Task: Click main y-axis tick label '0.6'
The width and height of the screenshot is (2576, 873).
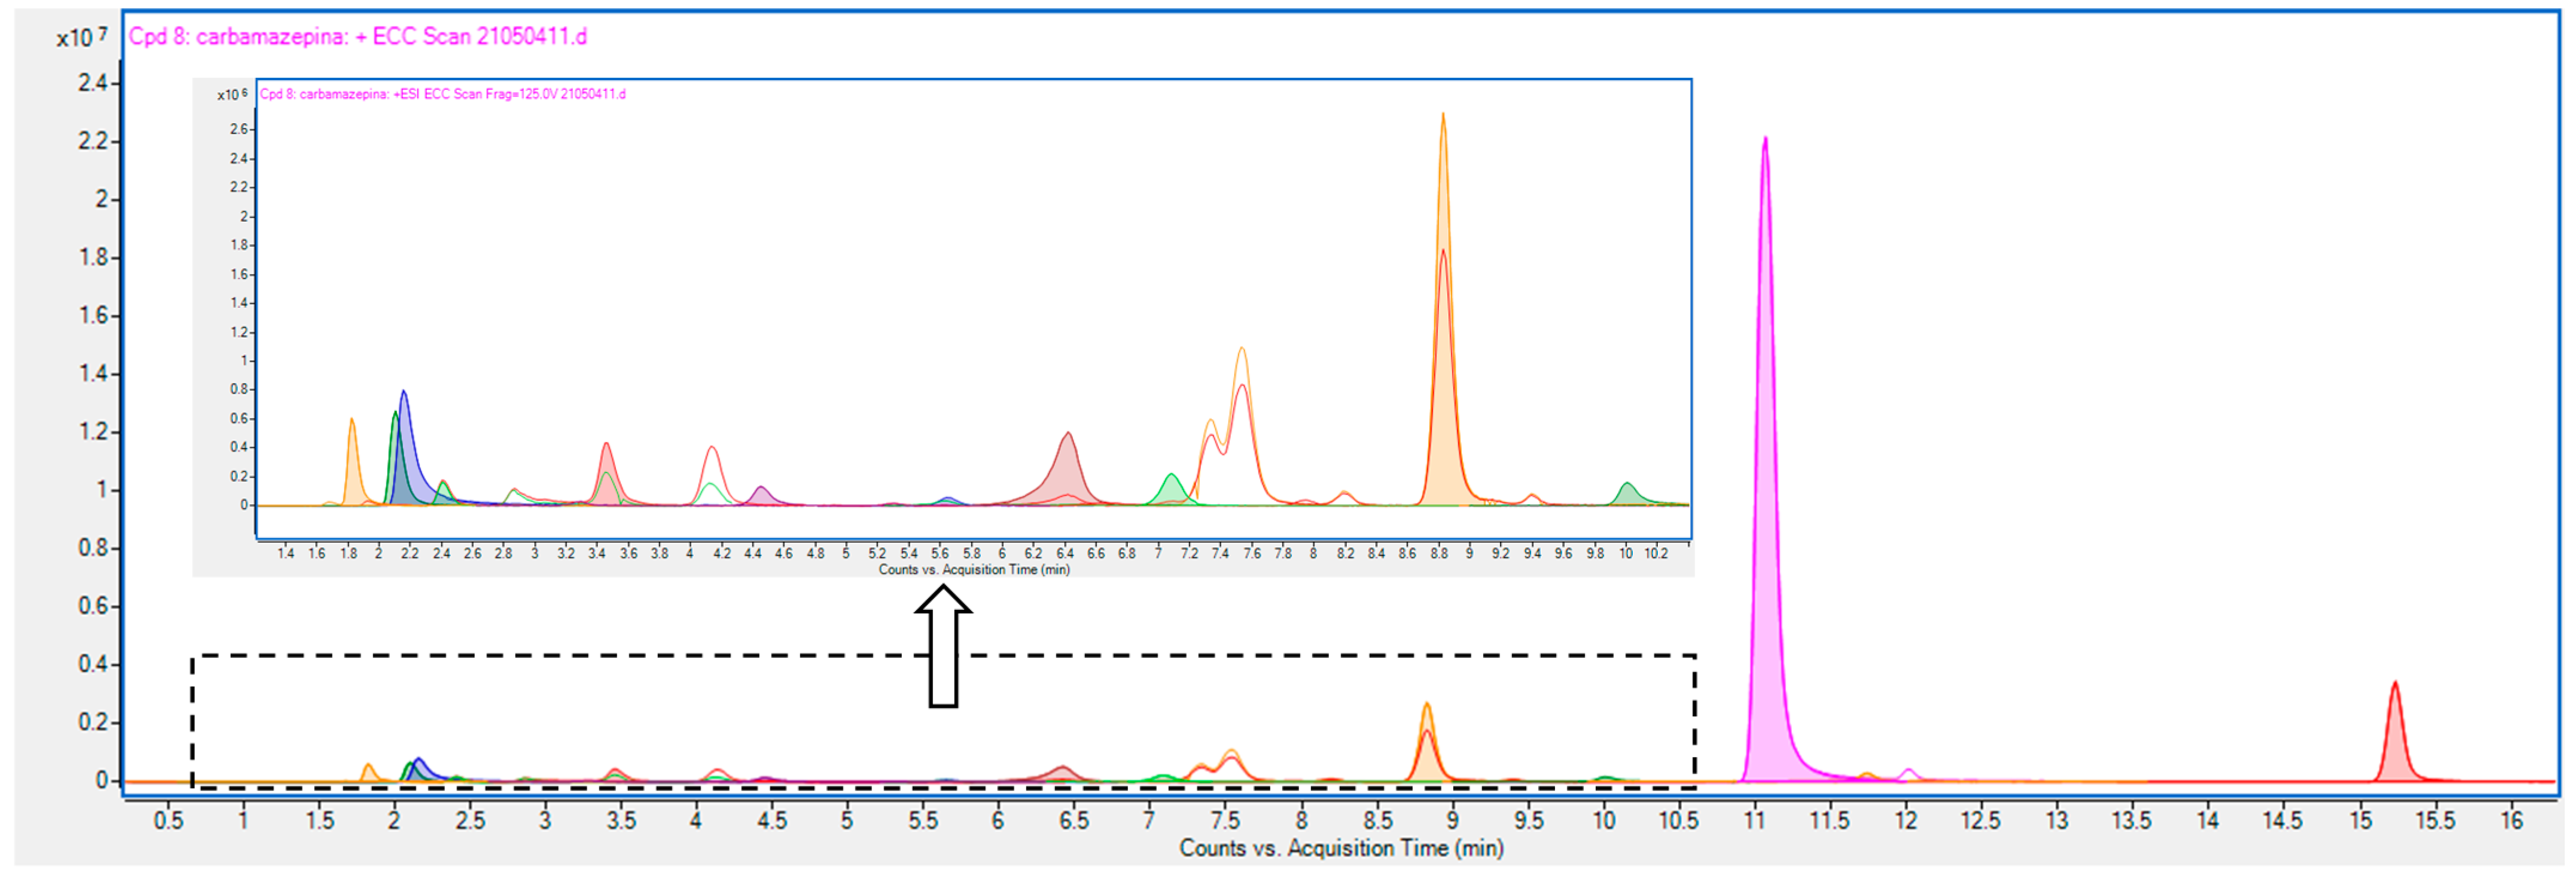Action: (93, 606)
